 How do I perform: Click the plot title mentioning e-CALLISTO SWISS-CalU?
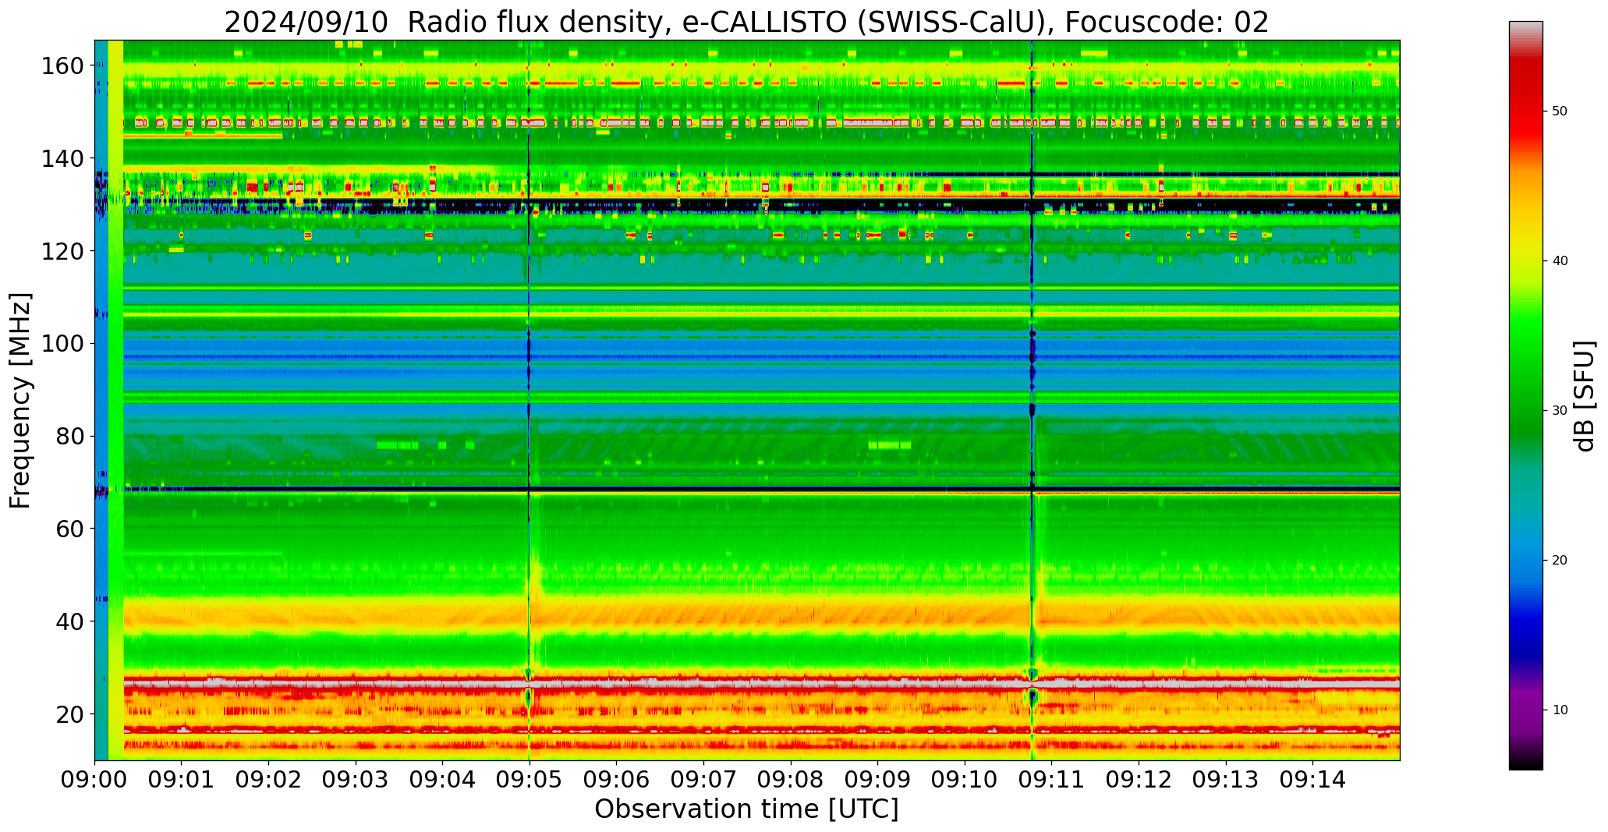pos(746,22)
